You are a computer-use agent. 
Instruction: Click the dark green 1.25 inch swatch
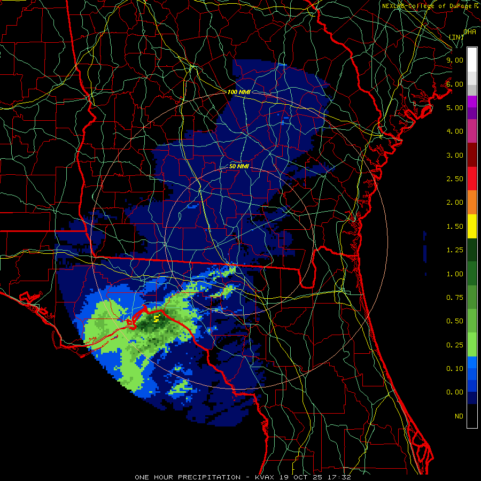(x=472, y=250)
